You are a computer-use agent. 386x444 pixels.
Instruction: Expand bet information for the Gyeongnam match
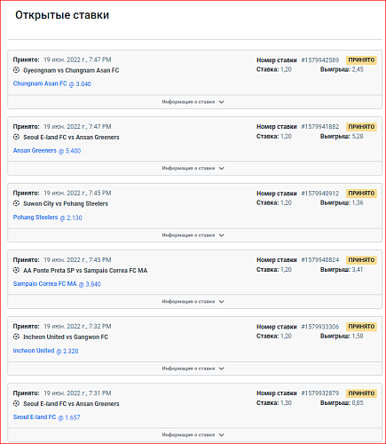point(194,102)
